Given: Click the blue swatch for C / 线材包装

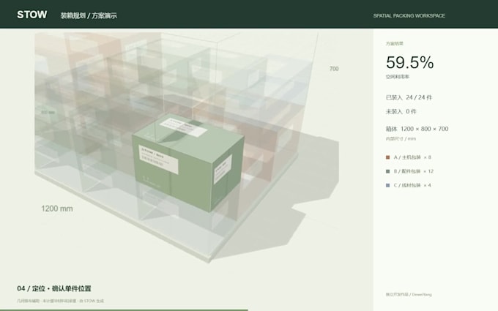Looking at the screenshot, I should [x=388, y=185].
